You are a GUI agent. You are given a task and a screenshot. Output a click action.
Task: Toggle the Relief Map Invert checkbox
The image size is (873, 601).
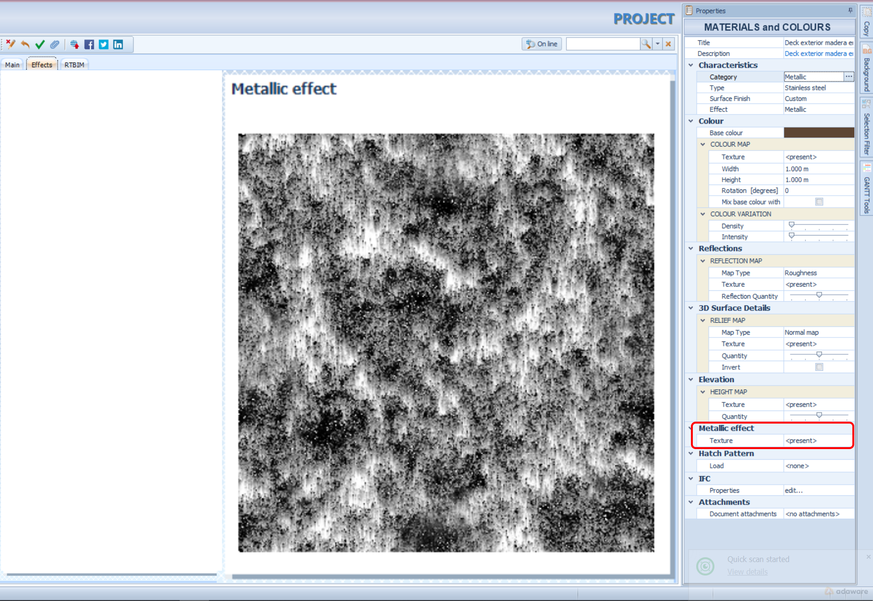[819, 367]
